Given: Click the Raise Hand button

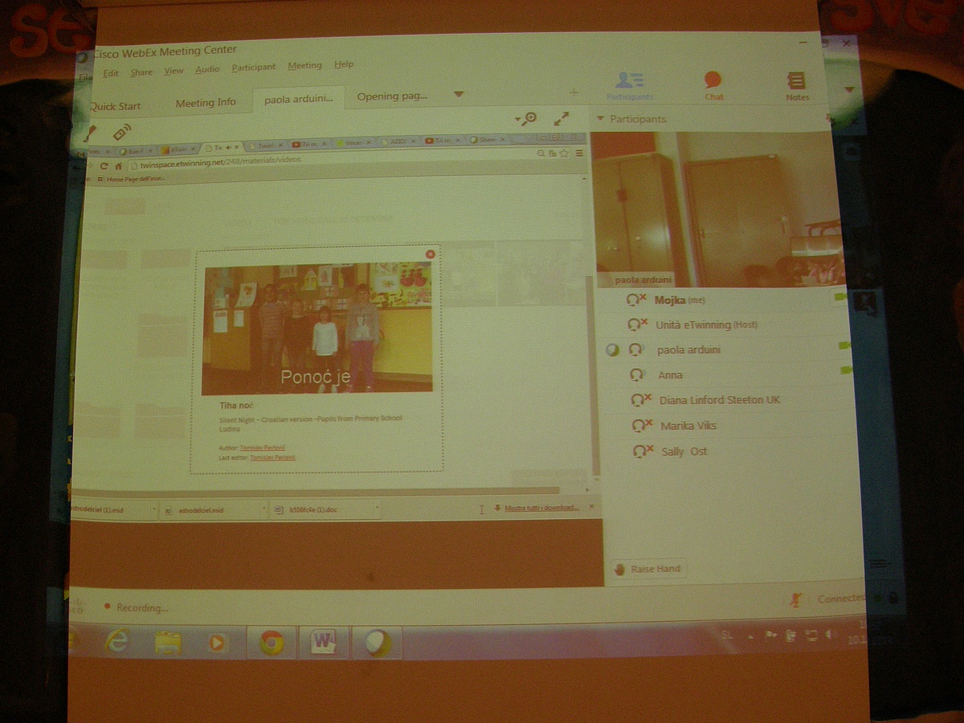Looking at the screenshot, I should 647,569.
